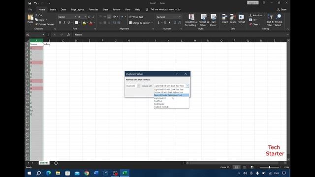Align text left

pyautogui.click(x=100, y=23)
